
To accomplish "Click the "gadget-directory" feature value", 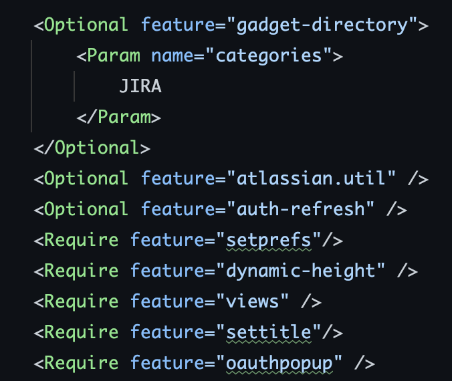I will pos(322,25).
